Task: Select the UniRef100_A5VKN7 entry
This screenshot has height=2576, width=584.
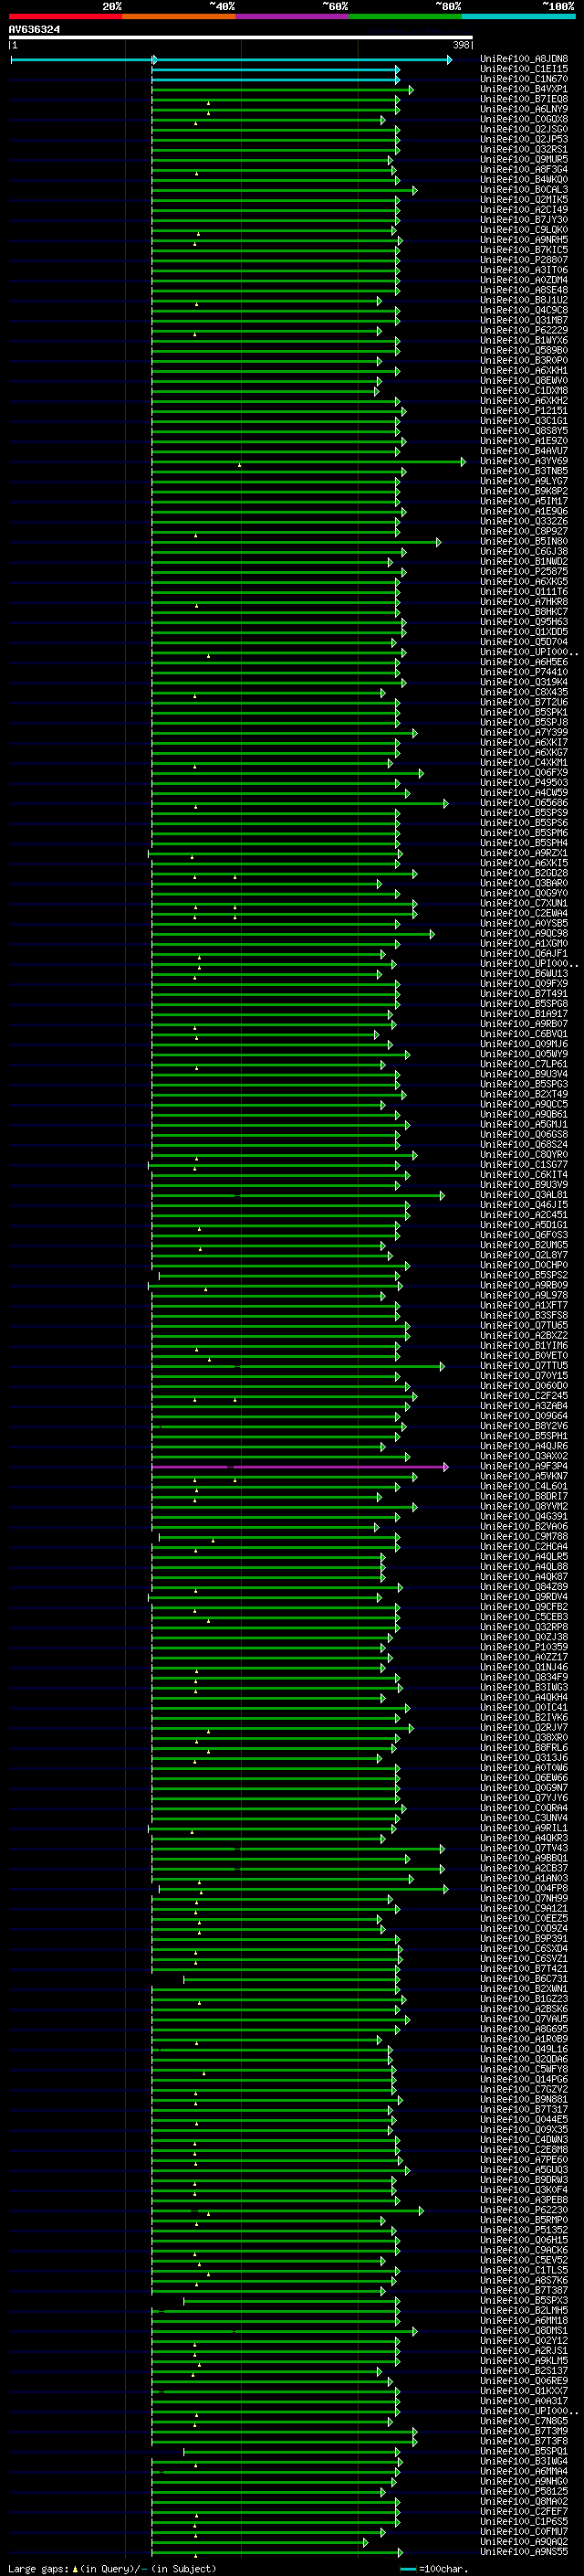Action: [x=524, y=1477]
